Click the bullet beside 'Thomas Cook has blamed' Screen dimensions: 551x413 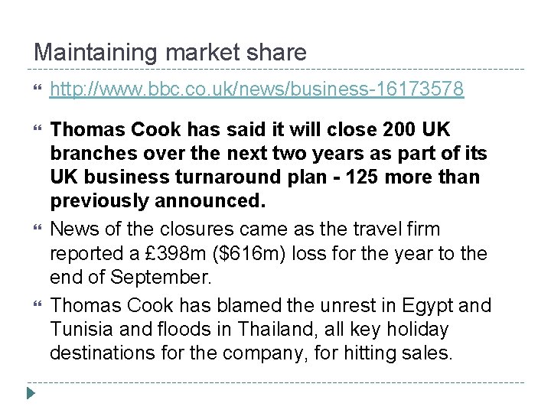(x=31, y=305)
